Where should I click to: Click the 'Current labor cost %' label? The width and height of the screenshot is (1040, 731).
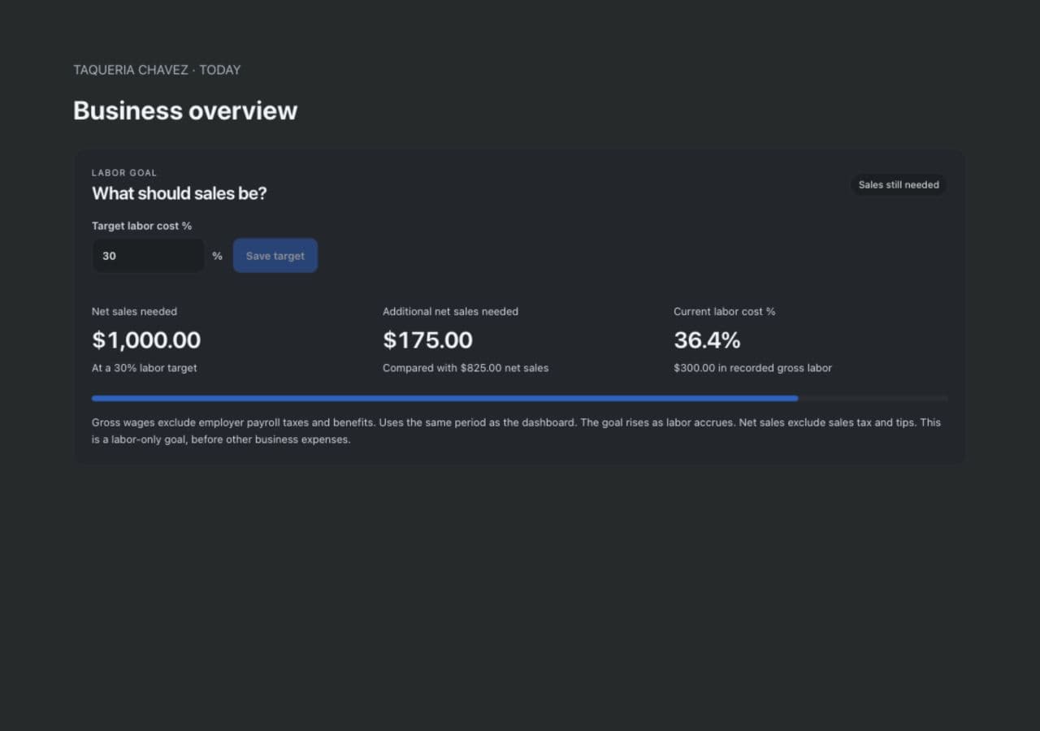click(724, 311)
